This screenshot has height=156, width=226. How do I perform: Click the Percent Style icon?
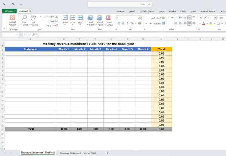(x=132, y=23)
